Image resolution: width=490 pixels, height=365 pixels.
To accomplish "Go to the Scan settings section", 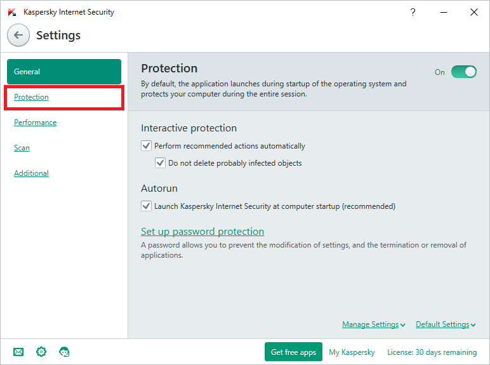I will click(x=22, y=148).
